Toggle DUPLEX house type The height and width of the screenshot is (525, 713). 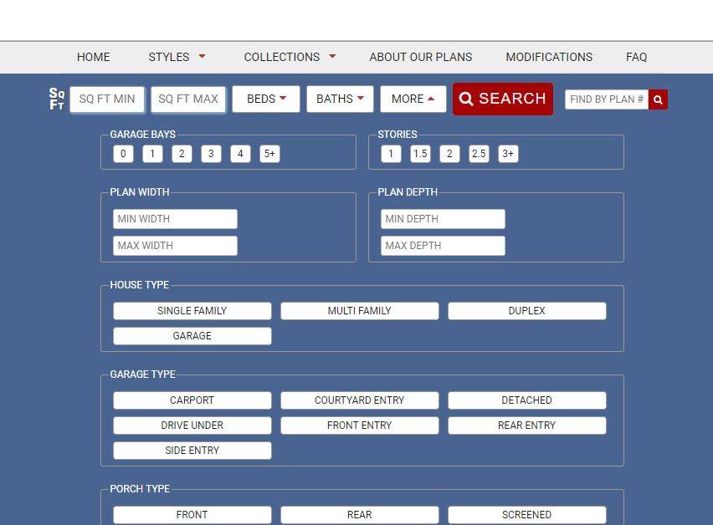[x=527, y=311]
